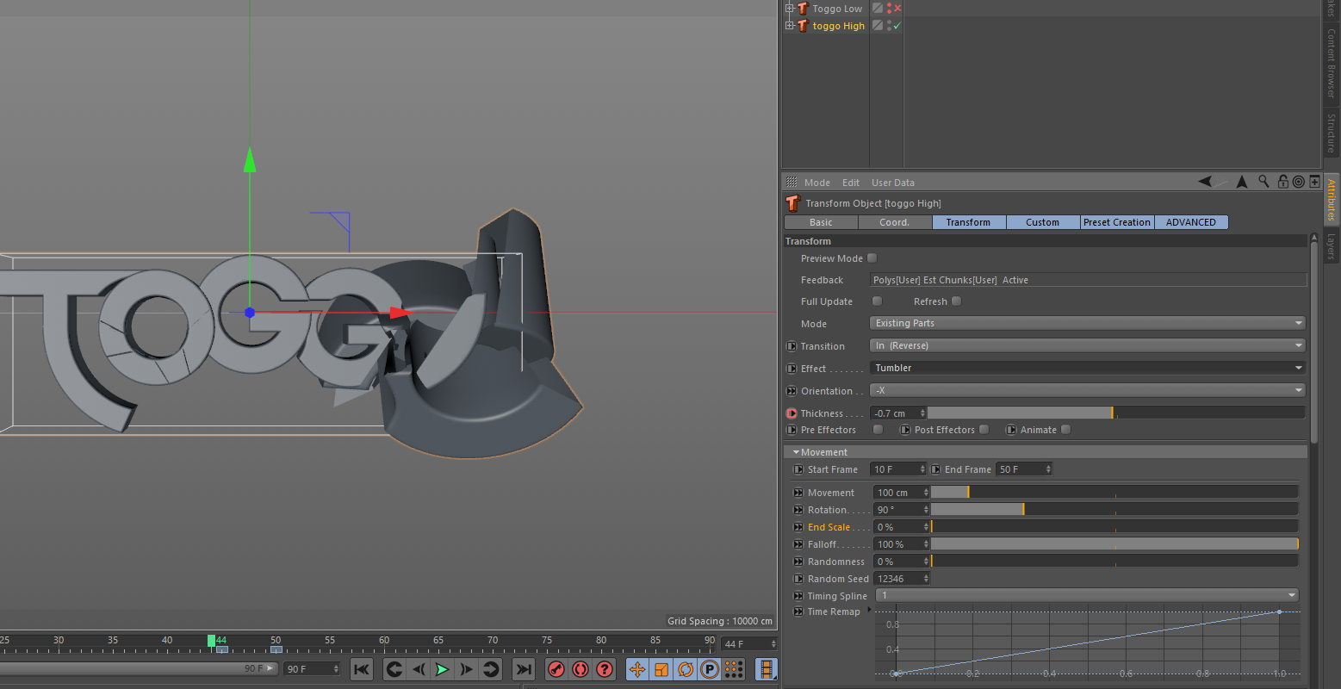This screenshot has height=689, width=1341.
Task: Enable the Pre Effectors checkbox
Action: pyautogui.click(x=878, y=430)
